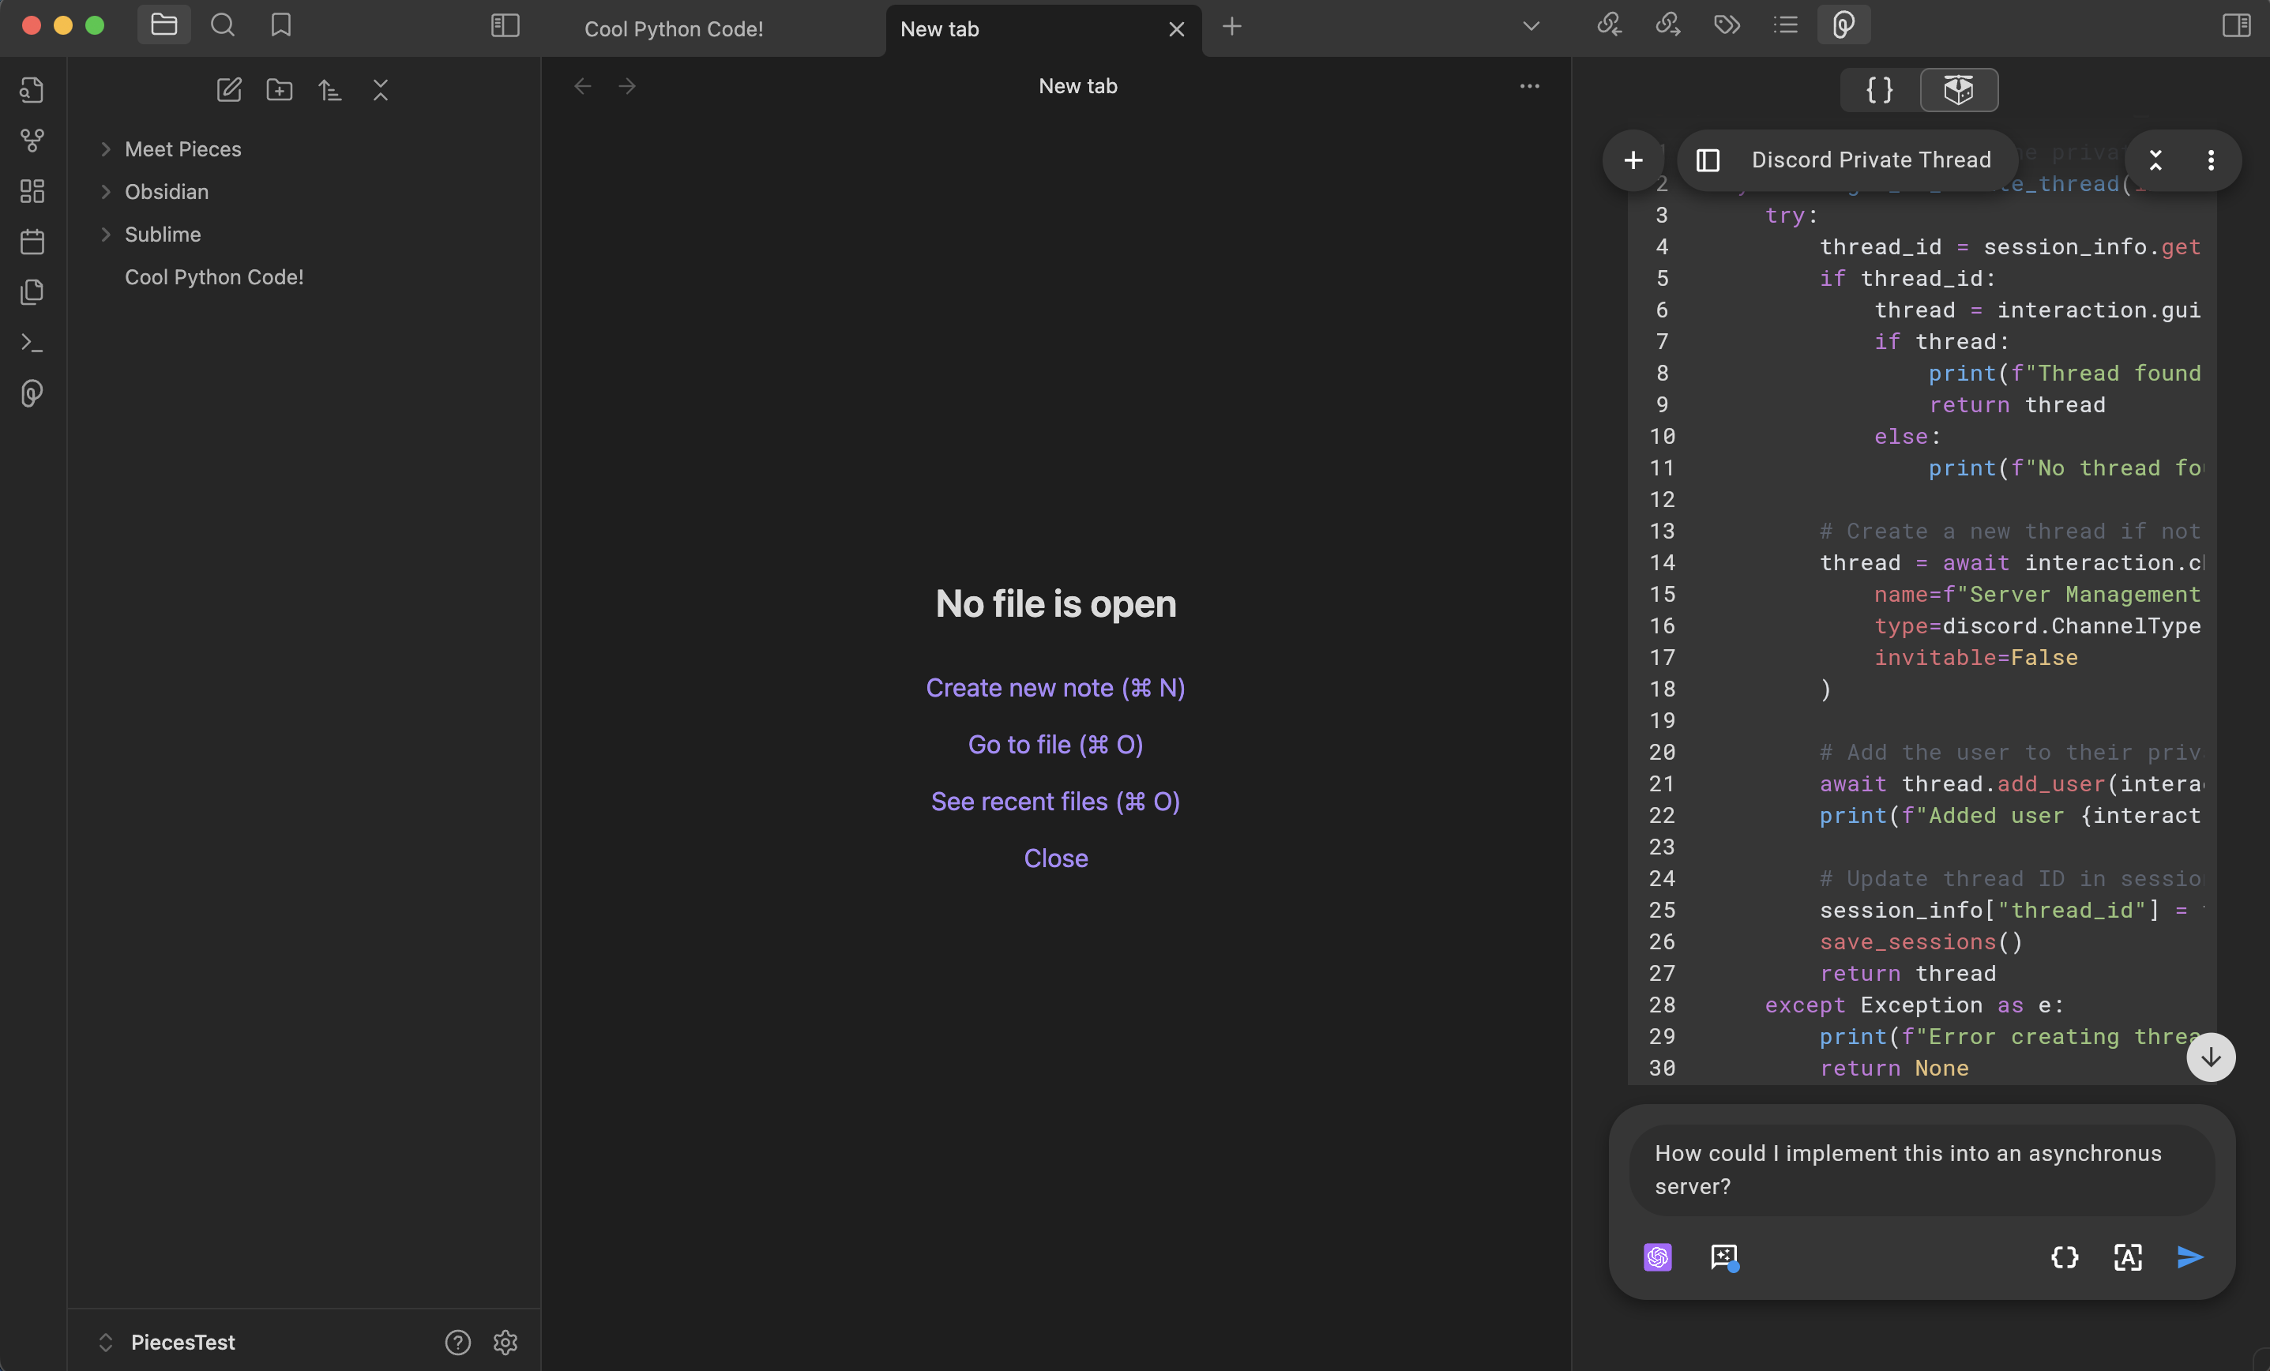Viewport: 2270px width, 1371px height.
Task: Open graph view ribbon icon
Action: (x=32, y=140)
